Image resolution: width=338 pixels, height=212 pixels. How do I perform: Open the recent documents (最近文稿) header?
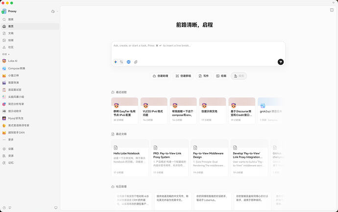119,134
